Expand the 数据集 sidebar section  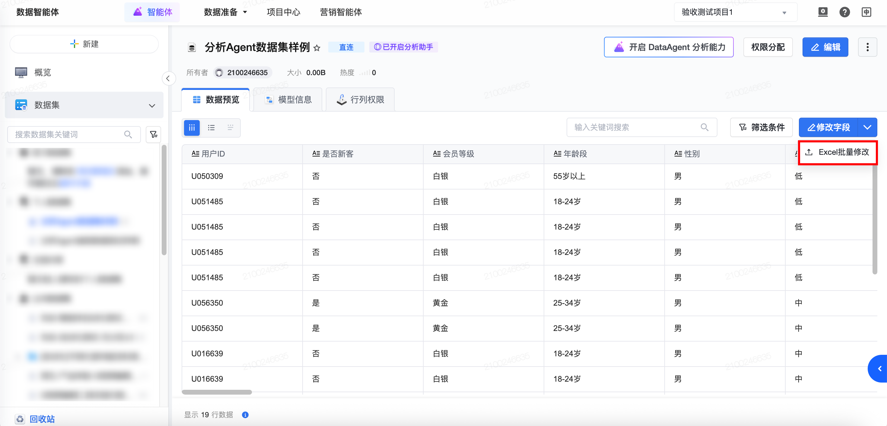tap(152, 105)
